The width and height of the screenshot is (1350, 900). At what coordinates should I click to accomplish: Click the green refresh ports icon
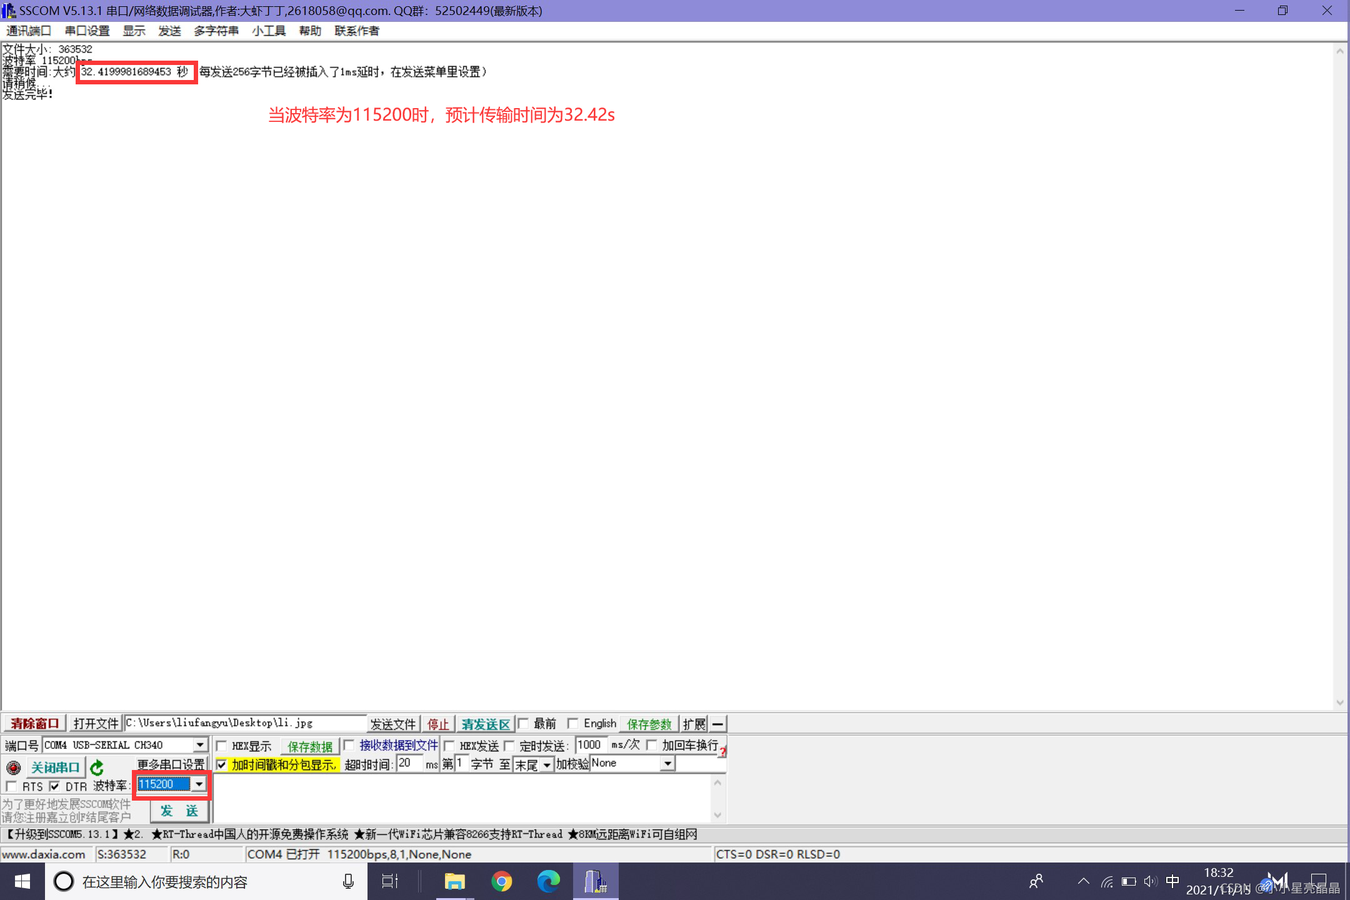97,767
